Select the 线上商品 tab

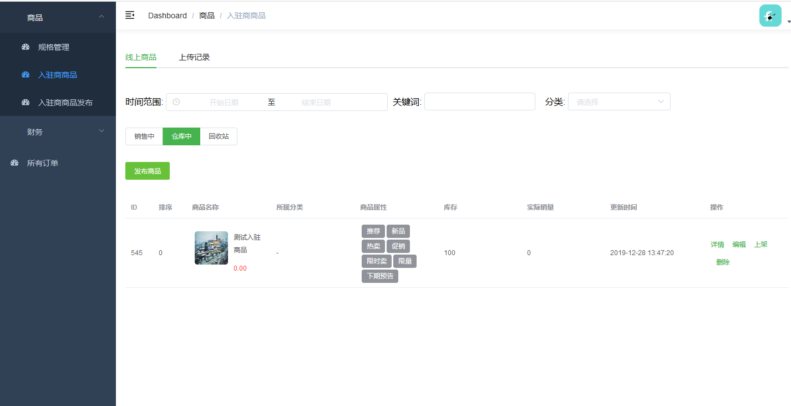[x=141, y=57]
